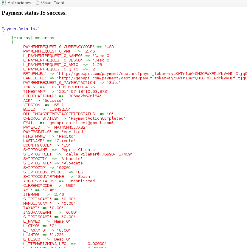Click the 'BILLINGAGREEMENTACCEPTEDSTATUS' key
The image size is (247, 248).
click(x=59, y=114)
